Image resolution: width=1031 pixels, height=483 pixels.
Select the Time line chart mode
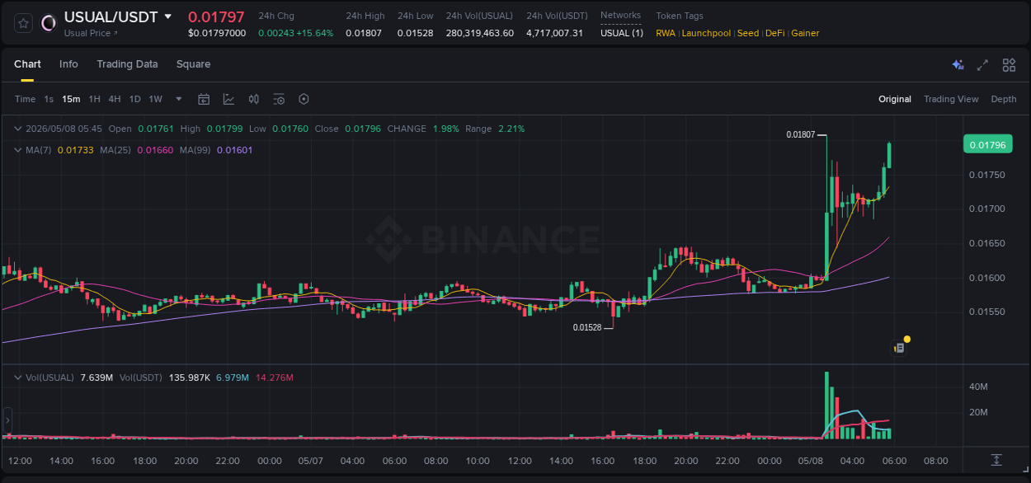25,99
